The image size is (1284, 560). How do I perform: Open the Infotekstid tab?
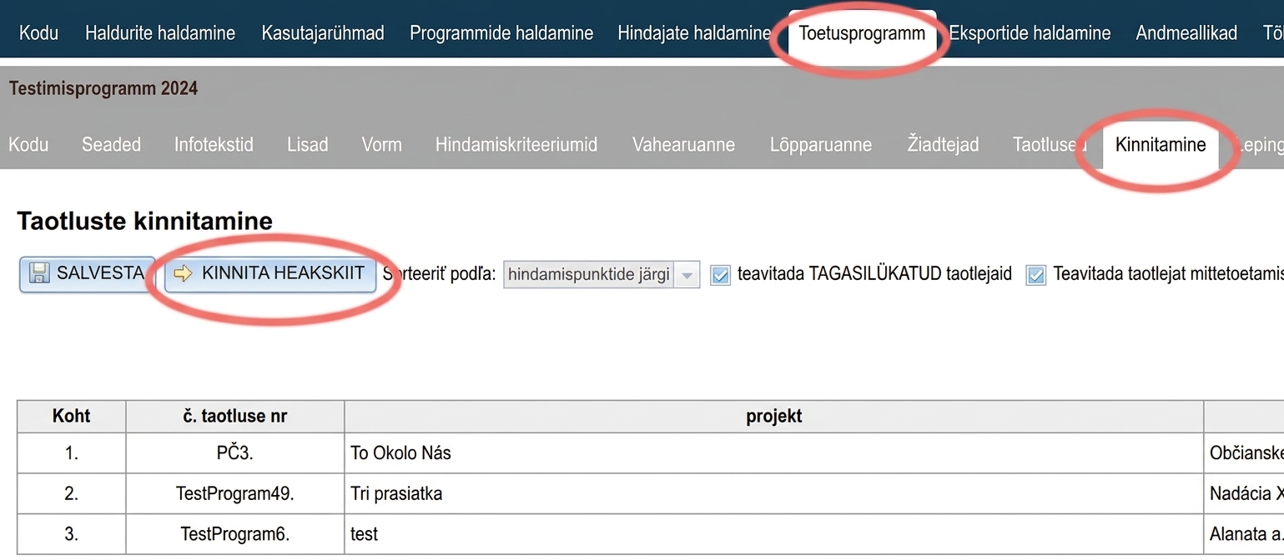pos(214,145)
